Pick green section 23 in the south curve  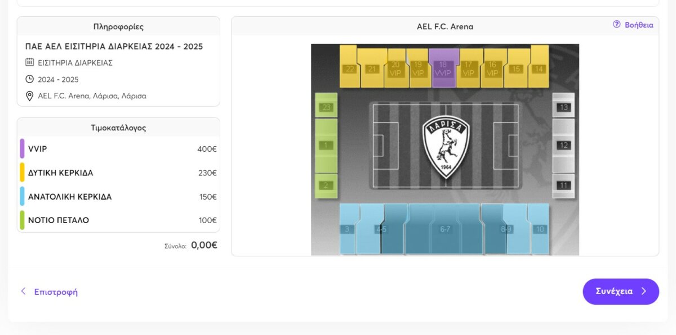pyautogui.click(x=326, y=107)
